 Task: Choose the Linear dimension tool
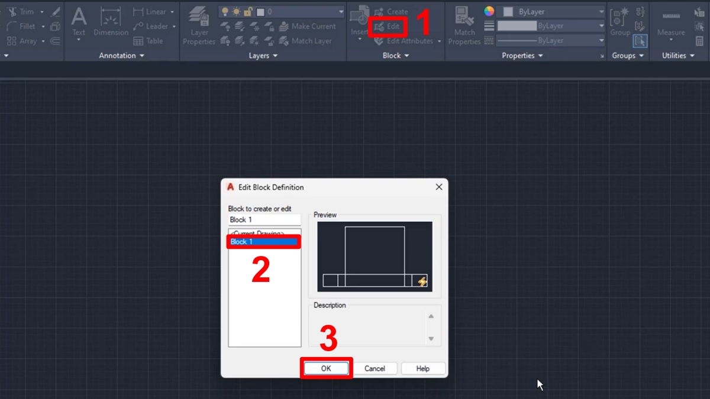coord(150,11)
